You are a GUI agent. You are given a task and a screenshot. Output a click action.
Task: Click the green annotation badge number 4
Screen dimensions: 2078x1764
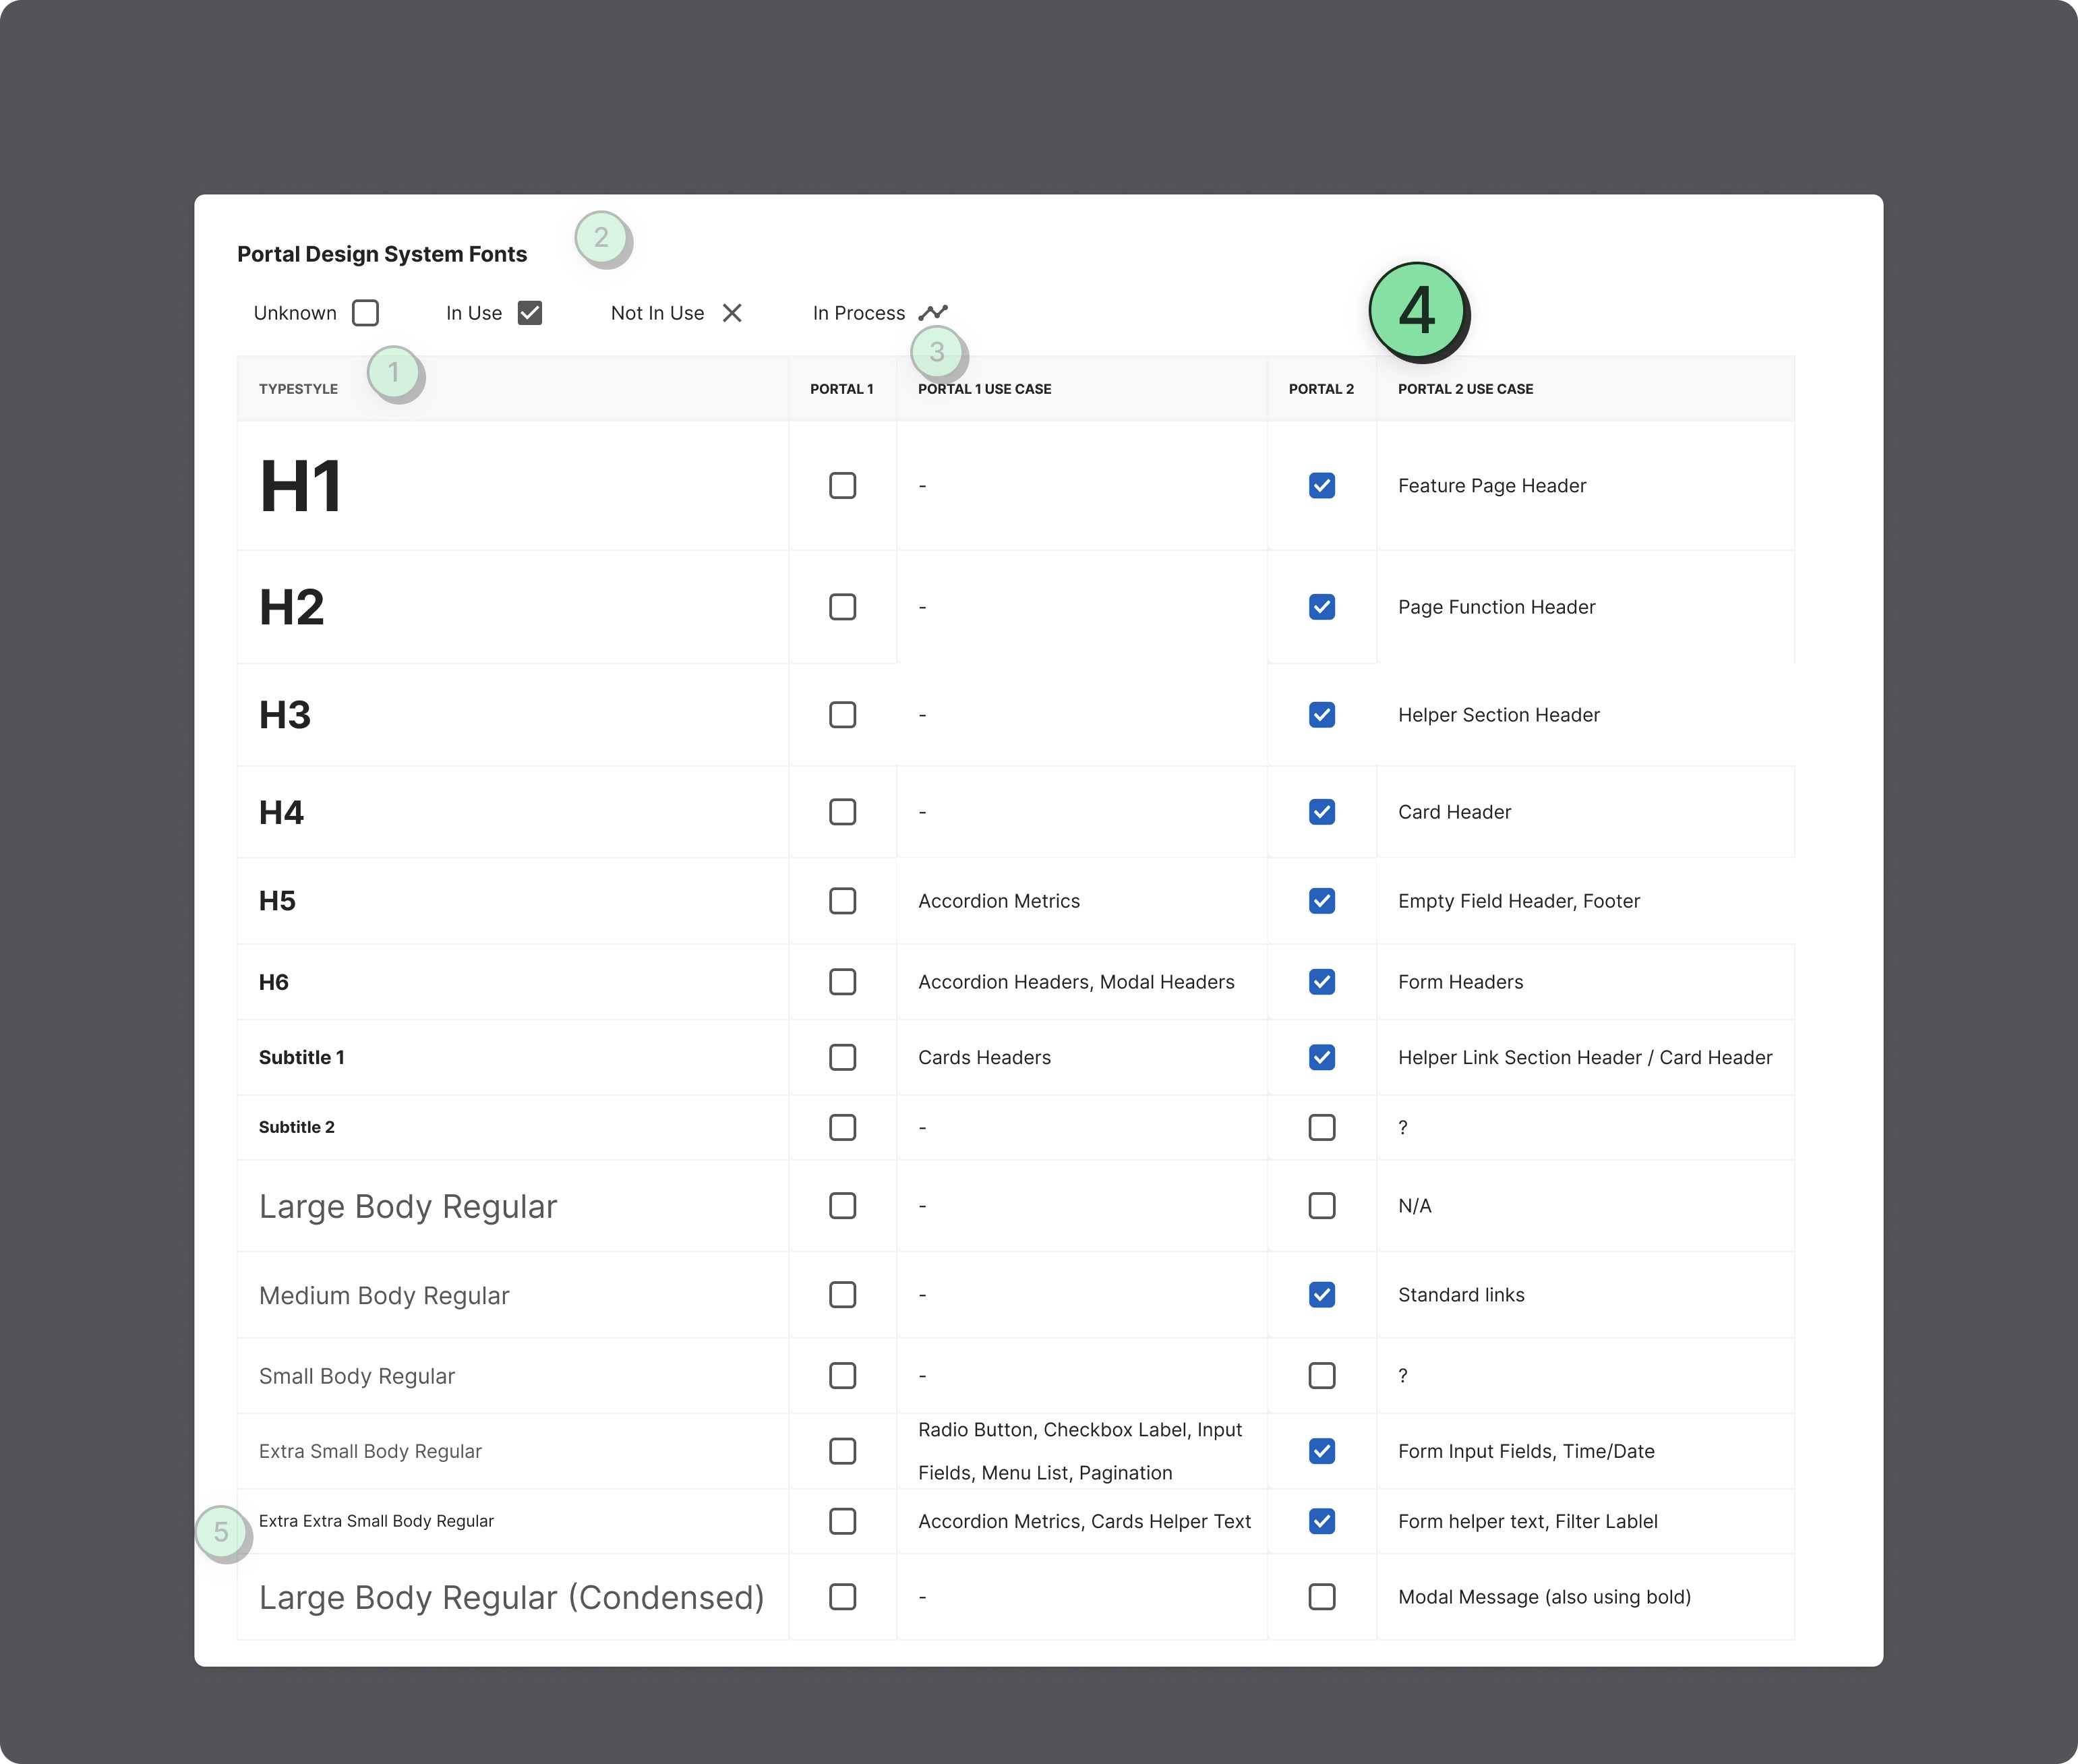point(1416,310)
